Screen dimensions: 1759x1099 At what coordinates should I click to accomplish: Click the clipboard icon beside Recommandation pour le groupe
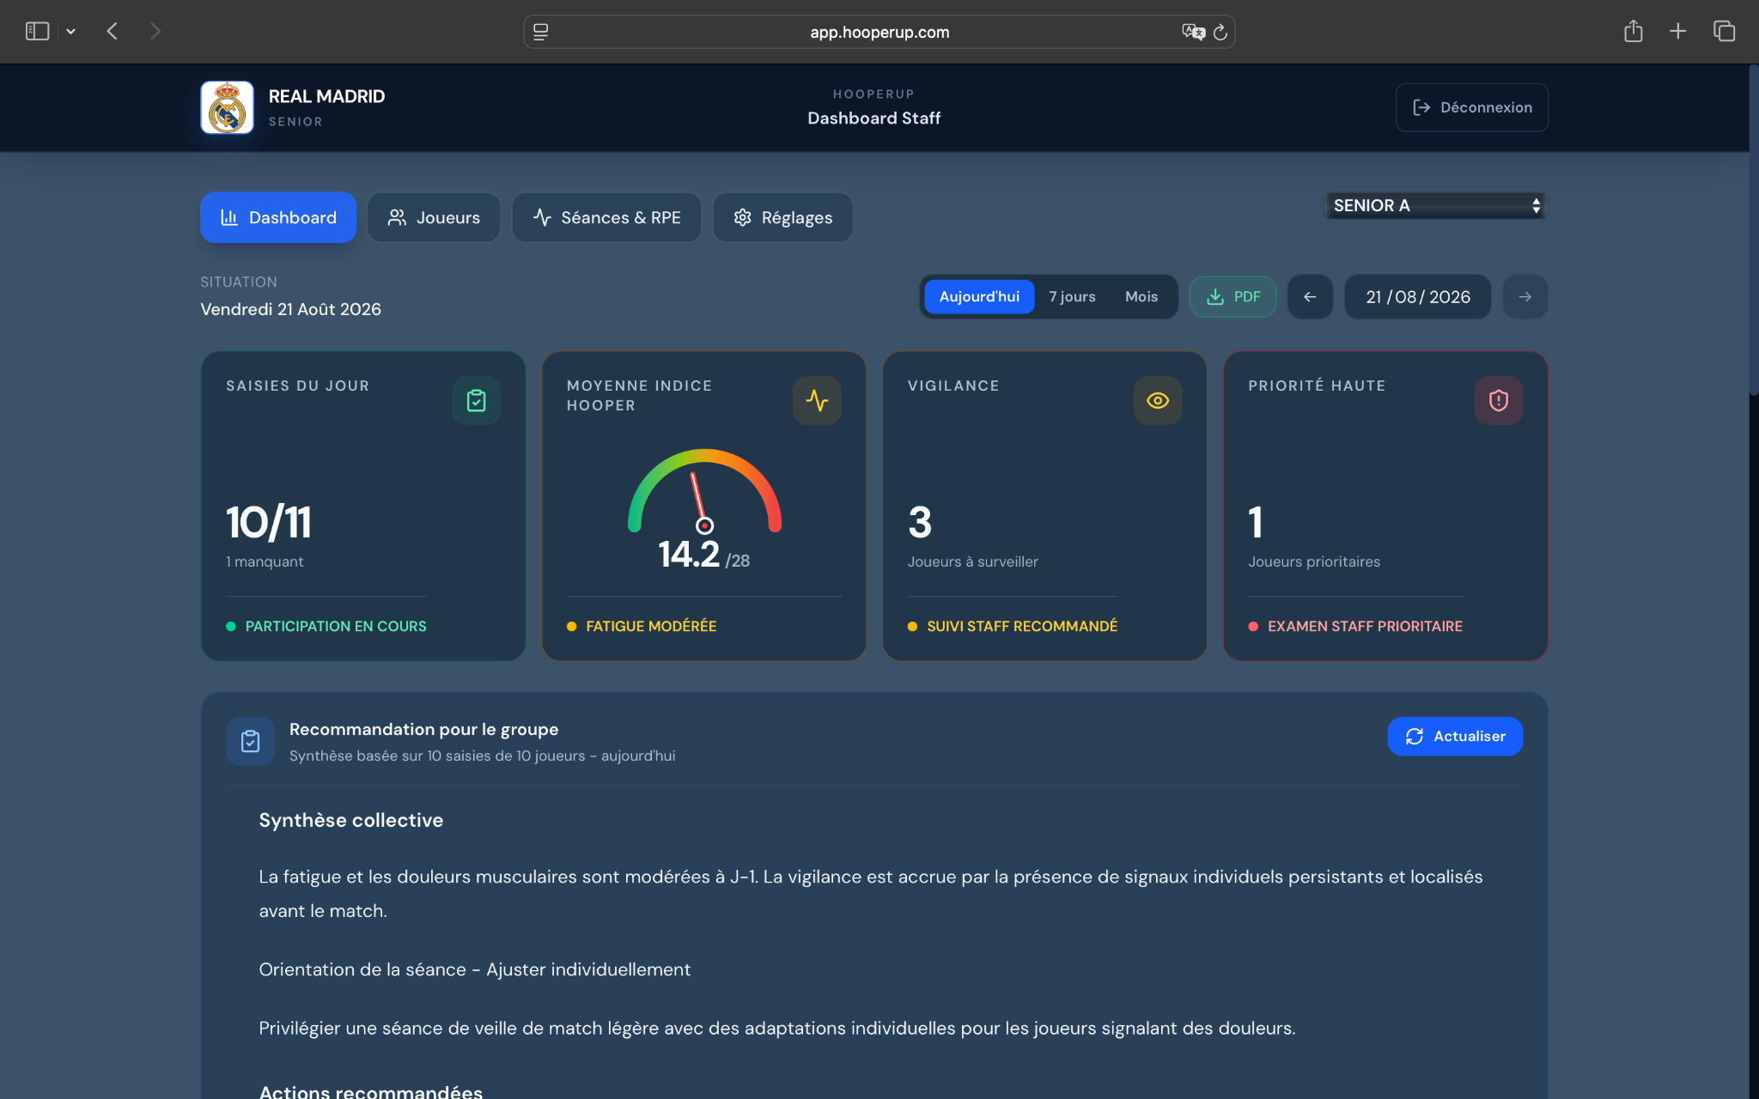(x=250, y=741)
